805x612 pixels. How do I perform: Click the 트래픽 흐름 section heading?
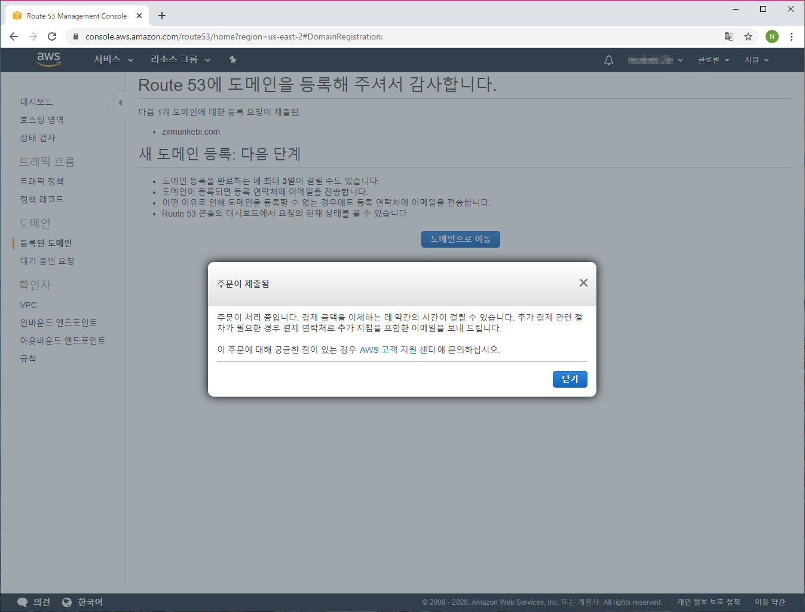point(47,162)
